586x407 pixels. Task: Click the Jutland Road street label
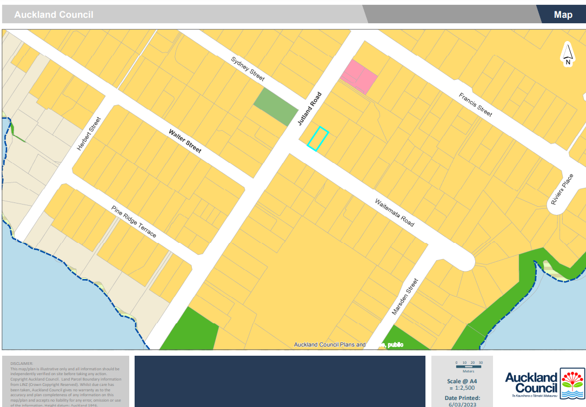point(310,109)
